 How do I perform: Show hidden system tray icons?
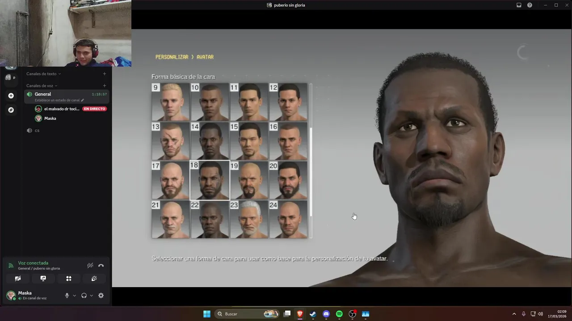514,314
